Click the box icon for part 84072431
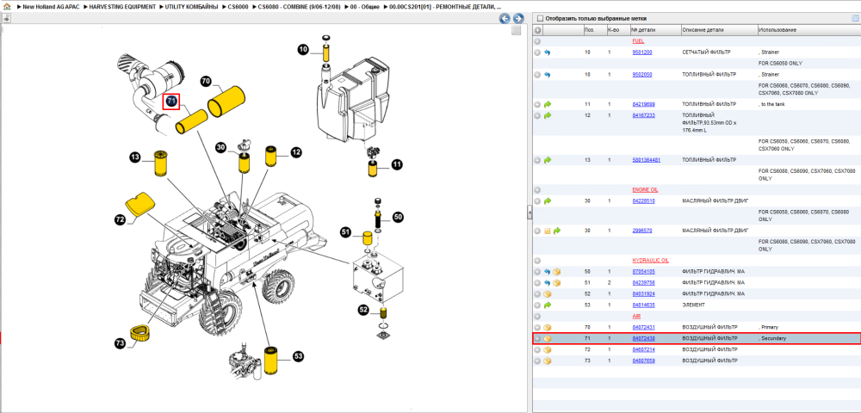 548,328
